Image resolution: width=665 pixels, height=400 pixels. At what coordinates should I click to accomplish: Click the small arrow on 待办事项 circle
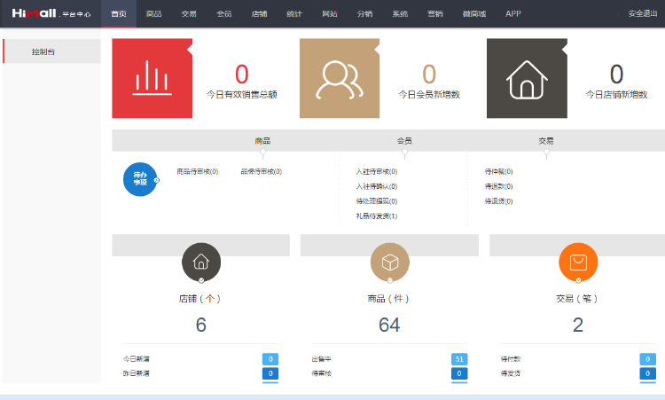[156, 180]
